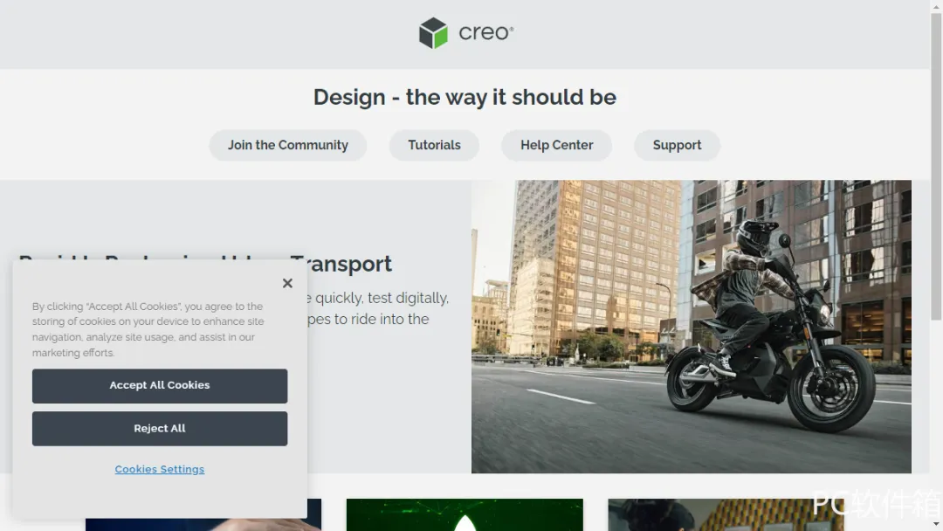Open the Cookies Settings link
Viewport: 943px width, 531px height.
tap(160, 469)
